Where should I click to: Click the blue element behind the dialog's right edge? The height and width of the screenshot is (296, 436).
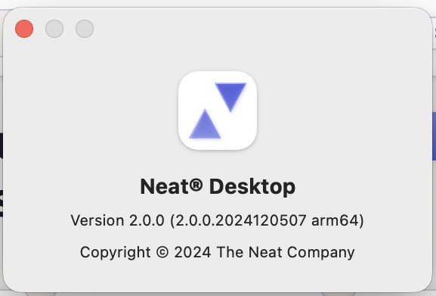434,136
